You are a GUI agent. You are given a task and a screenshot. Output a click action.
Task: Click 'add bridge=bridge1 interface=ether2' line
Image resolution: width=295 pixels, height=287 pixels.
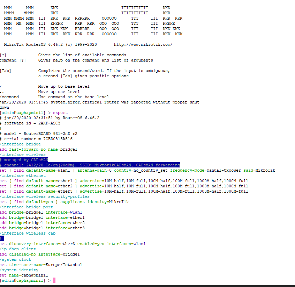point(42,223)
